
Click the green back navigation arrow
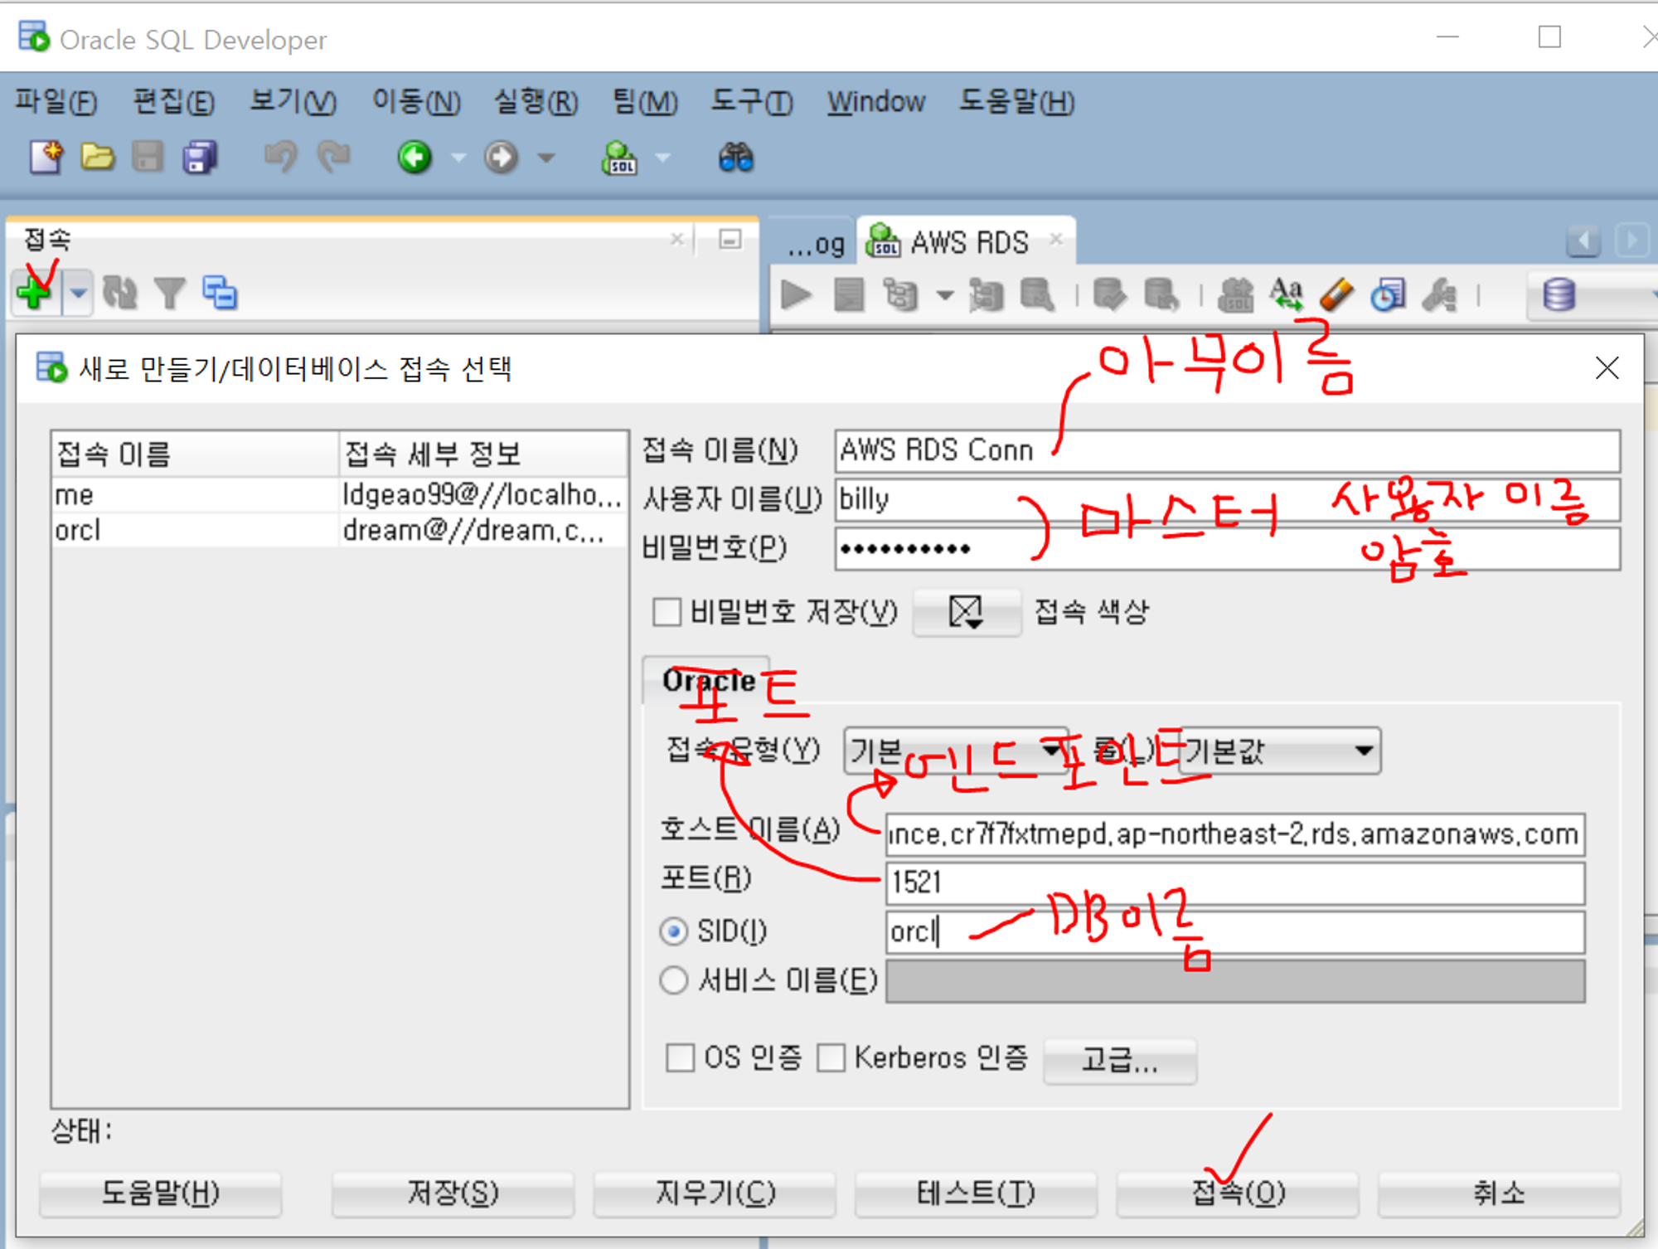414,157
